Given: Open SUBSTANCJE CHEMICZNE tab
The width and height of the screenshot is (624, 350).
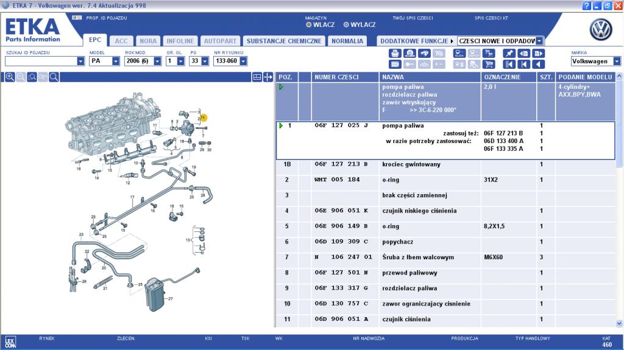Looking at the screenshot, I should pyautogui.click(x=284, y=41).
